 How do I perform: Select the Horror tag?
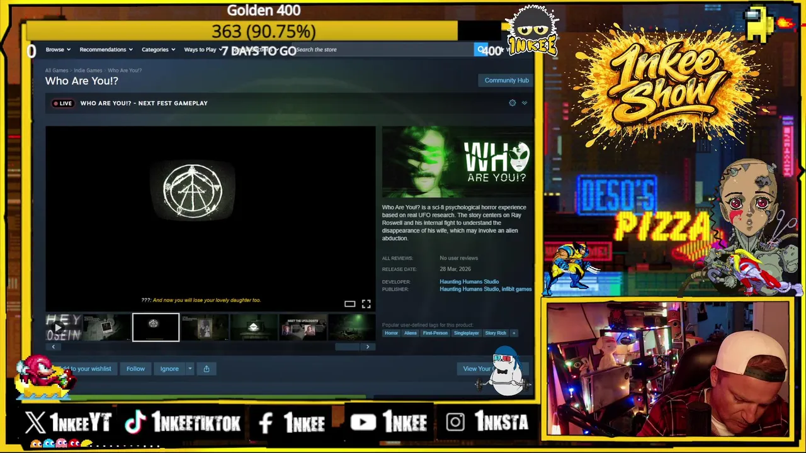pos(391,333)
